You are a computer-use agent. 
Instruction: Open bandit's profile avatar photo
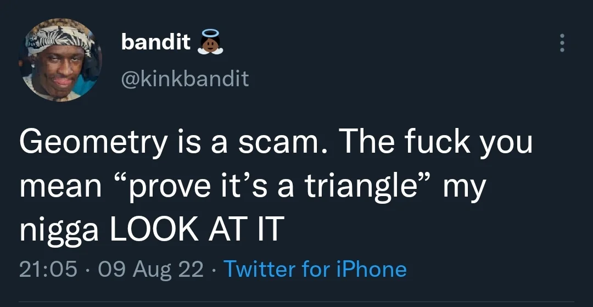[x=60, y=60]
